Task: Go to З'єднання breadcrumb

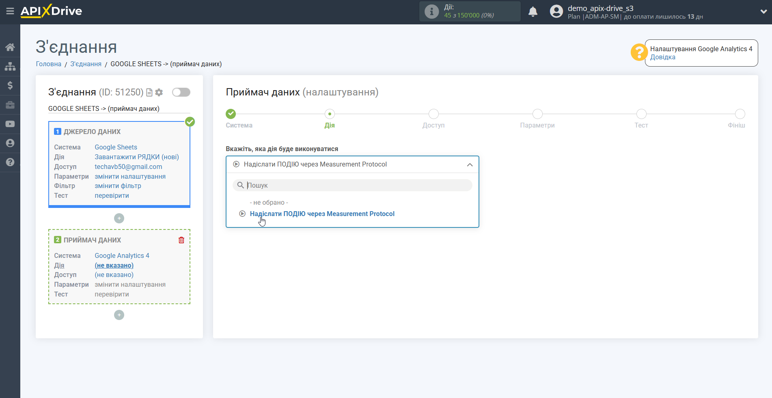Action: [x=86, y=64]
